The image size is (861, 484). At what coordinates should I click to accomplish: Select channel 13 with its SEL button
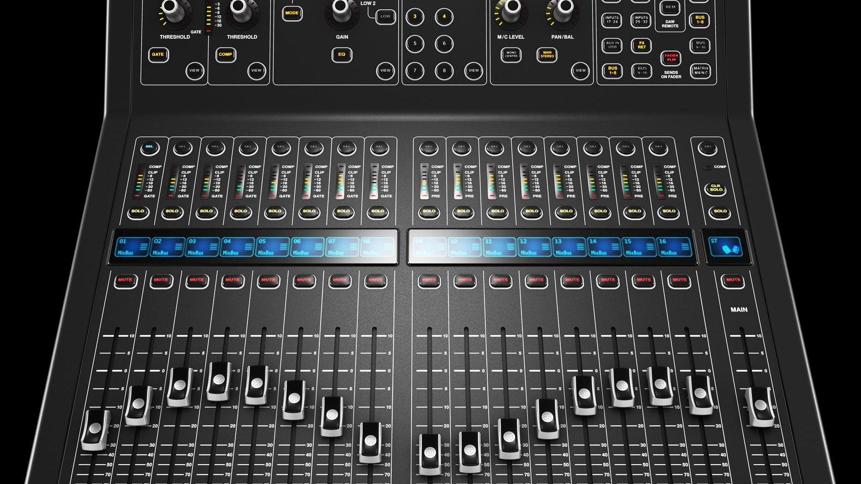pyautogui.click(x=560, y=148)
